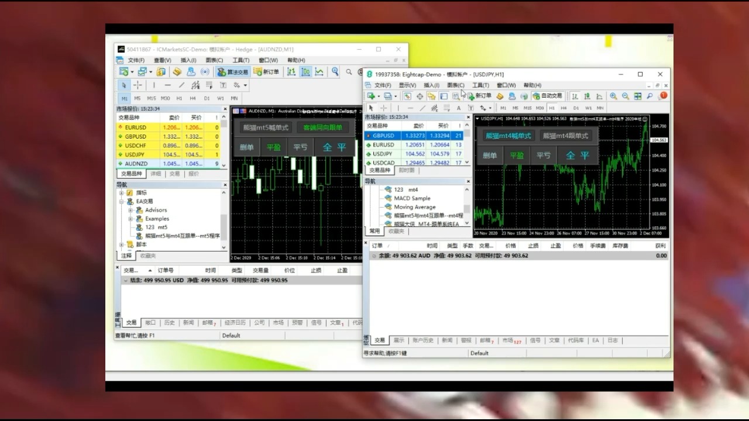Click 删单 button on MT4 chart panel
The width and height of the screenshot is (749, 421).
[x=490, y=156]
